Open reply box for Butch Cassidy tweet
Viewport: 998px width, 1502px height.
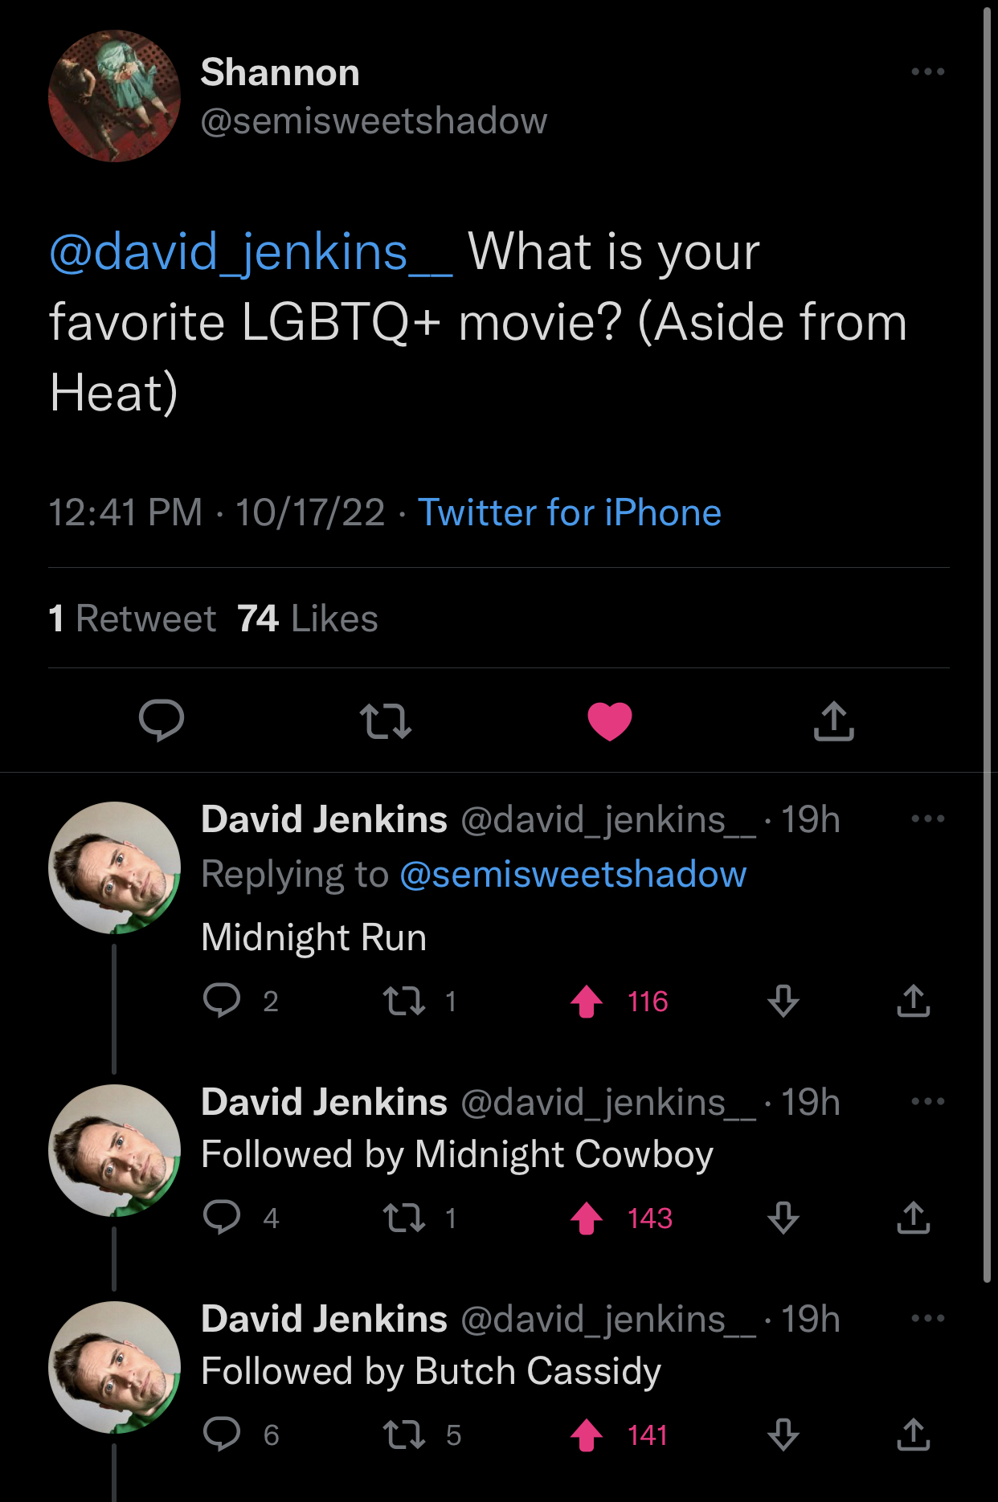222,1435
